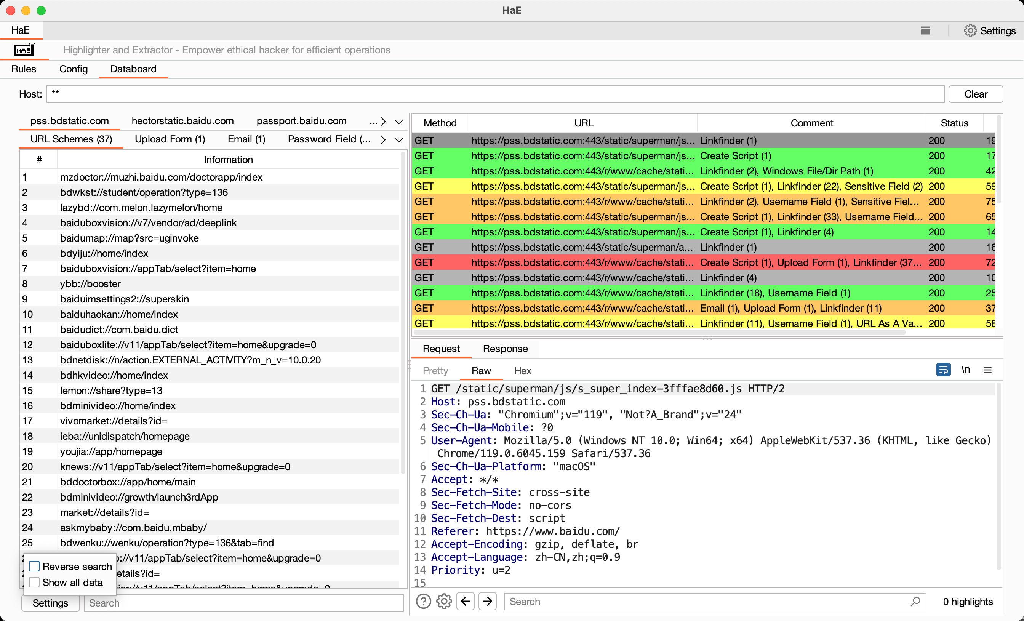
Task: Click the Settings button beside the Search field
Action: [50, 603]
